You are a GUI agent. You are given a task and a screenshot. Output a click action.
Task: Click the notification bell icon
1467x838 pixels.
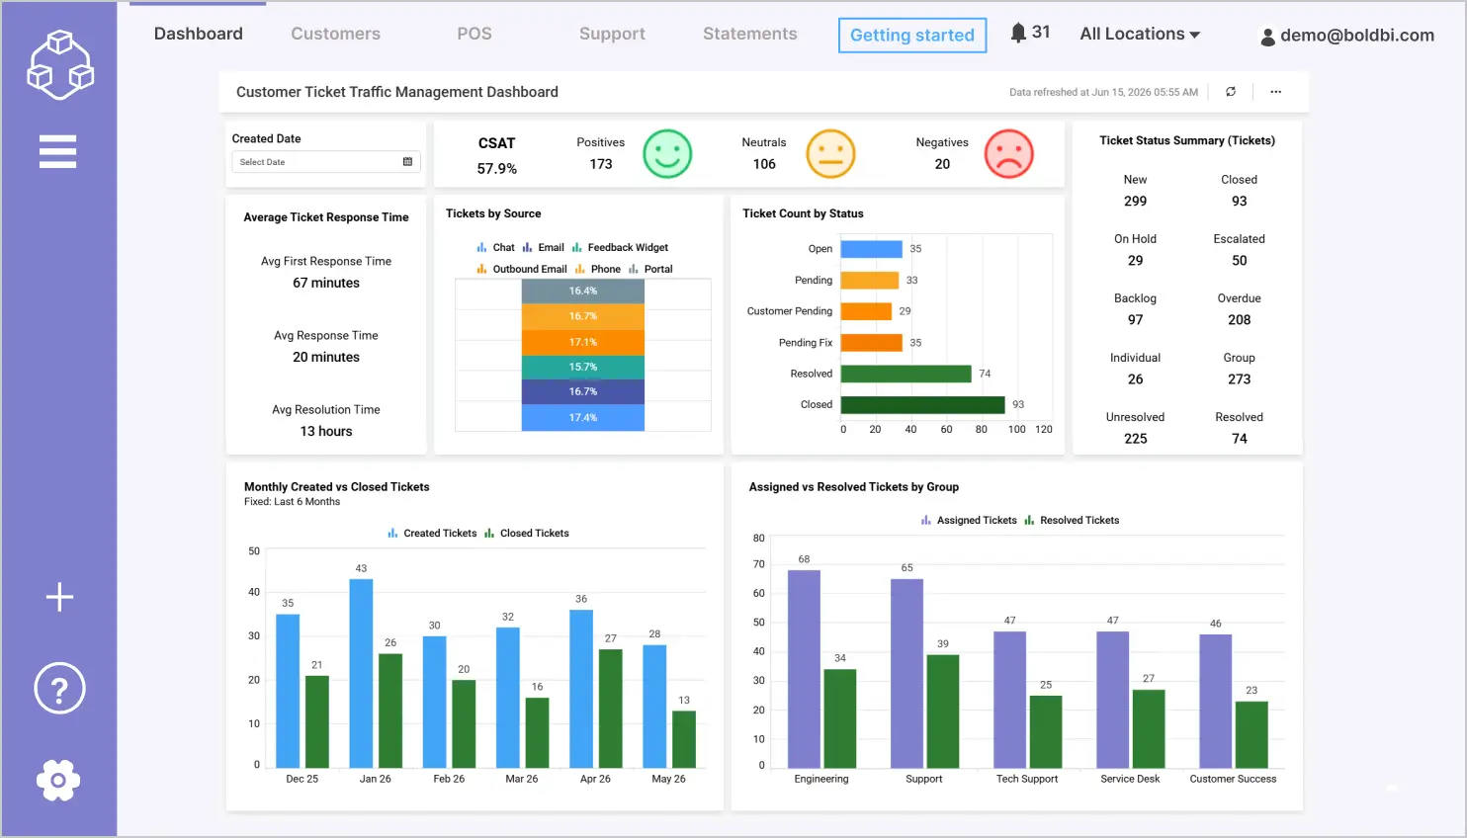(1018, 33)
